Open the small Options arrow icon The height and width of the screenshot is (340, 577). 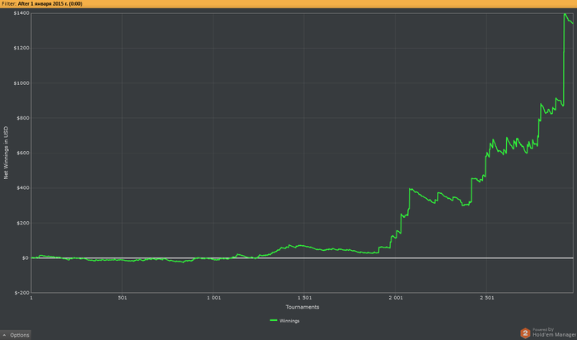(x=4, y=335)
